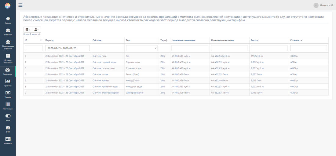Go to Счётчики gauge icon in sidebar
The image size is (336, 156).
tap(8, 31)
